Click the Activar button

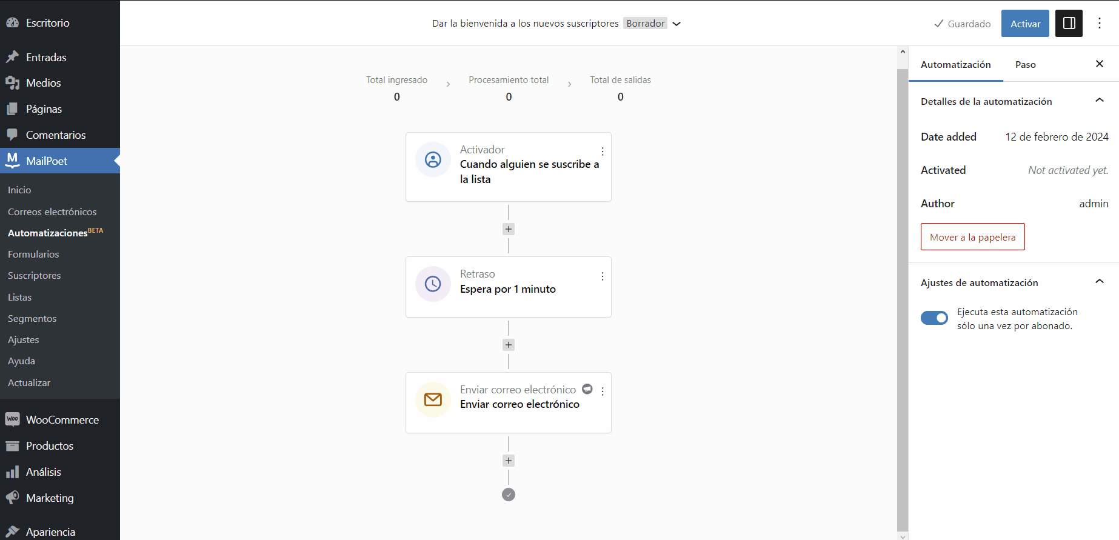(x=1025, y=24)
